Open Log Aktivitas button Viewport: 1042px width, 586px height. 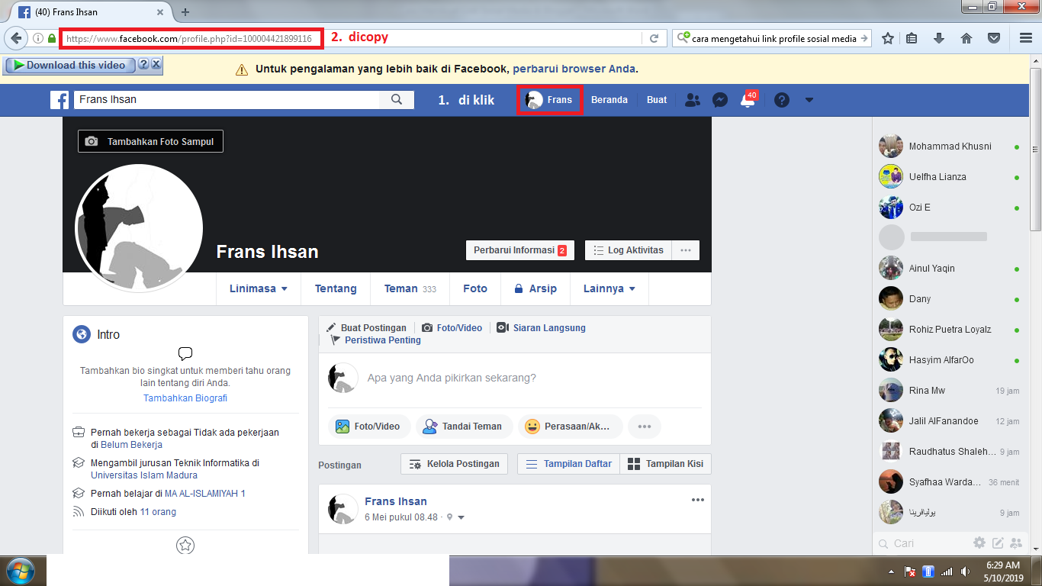pyautogui.click(x=629, y=250)
